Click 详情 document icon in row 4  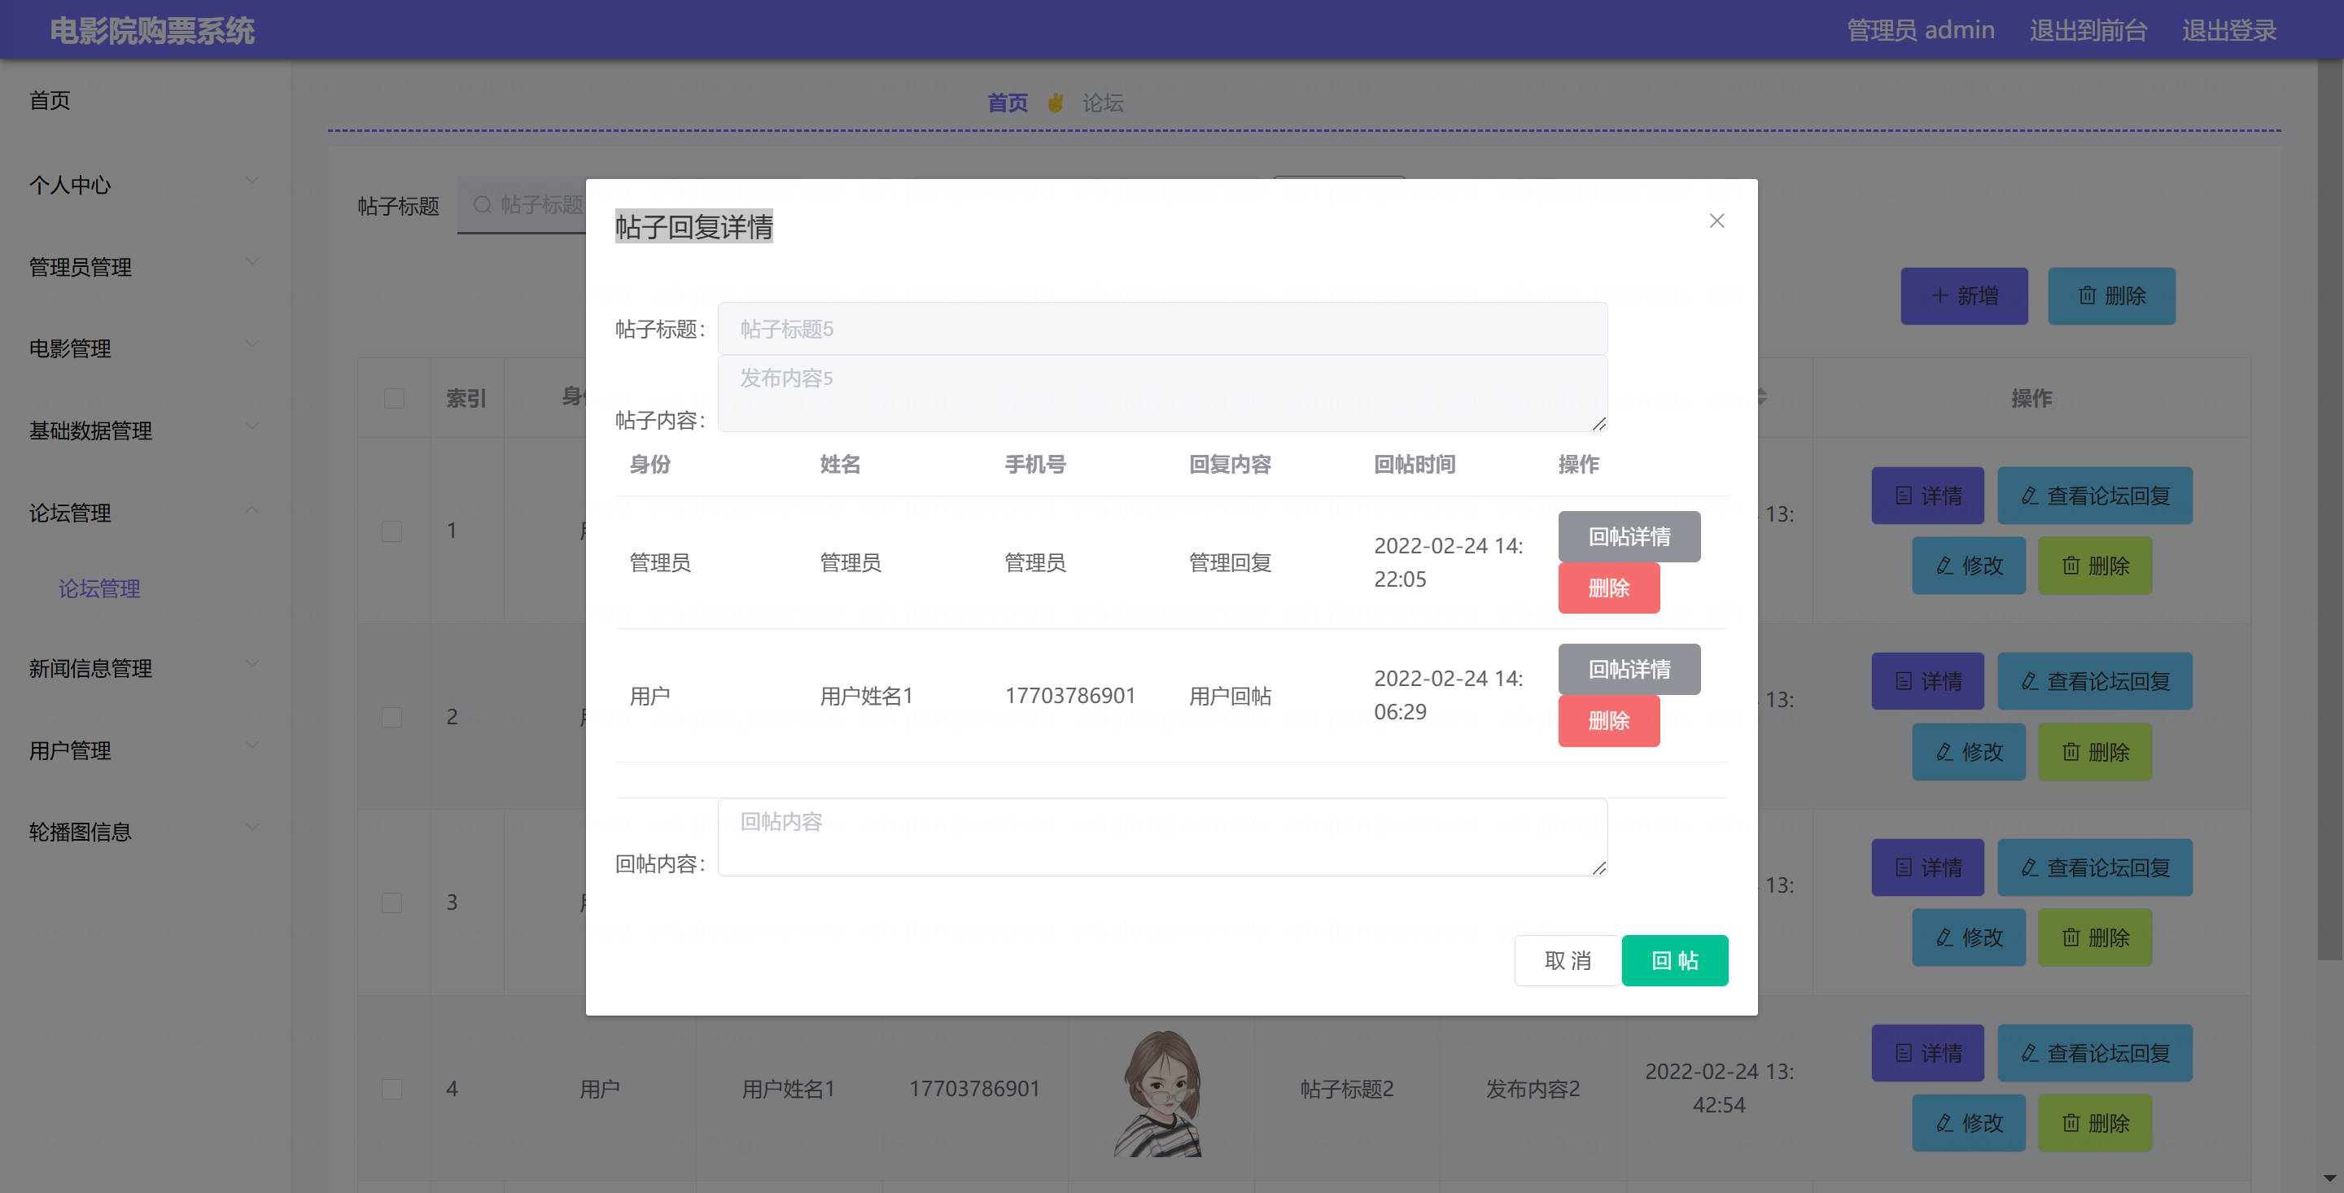point(1903,1053)
